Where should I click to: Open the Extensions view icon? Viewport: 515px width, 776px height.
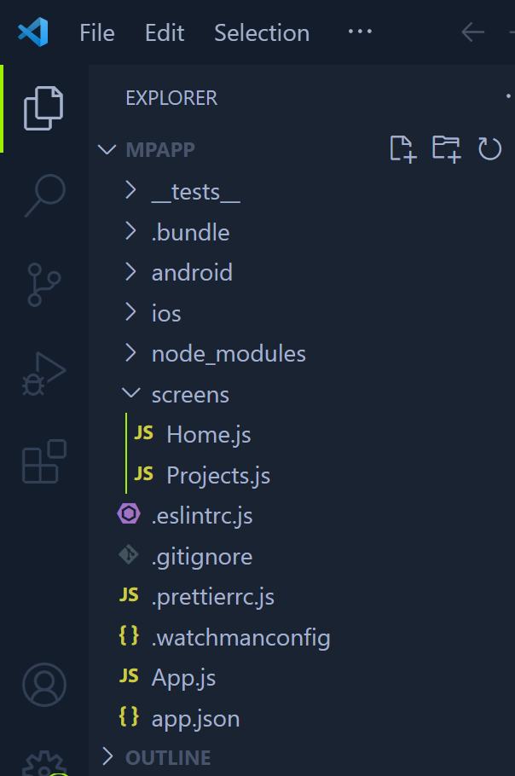click(43, 461)
